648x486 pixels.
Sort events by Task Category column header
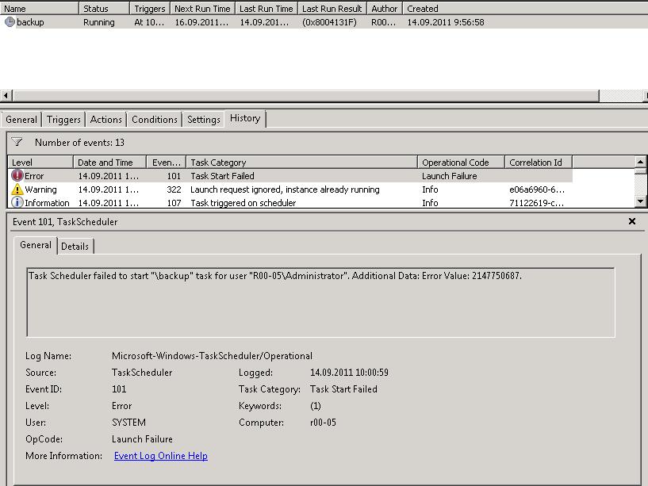tap(301, 163)
